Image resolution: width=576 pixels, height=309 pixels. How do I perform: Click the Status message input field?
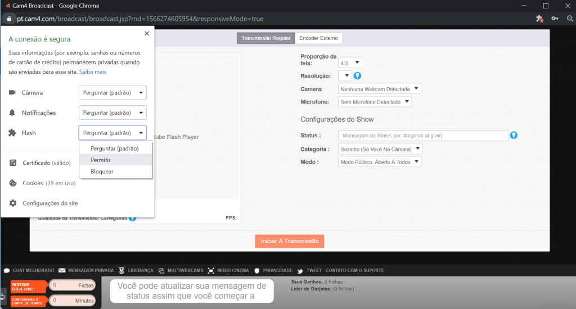423,136
